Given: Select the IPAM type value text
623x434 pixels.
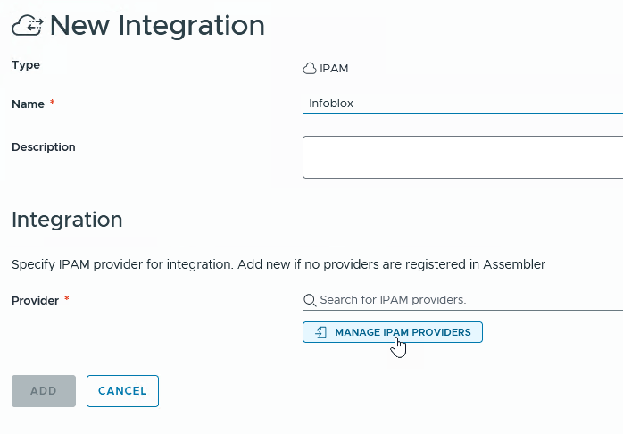Looking at the screenshot, I should point(334,68).
